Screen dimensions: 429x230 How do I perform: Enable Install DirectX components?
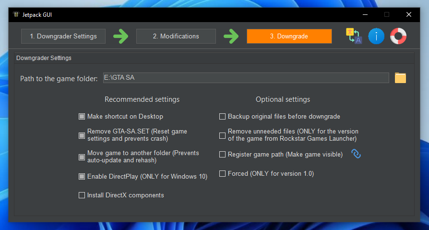(82, 195)
